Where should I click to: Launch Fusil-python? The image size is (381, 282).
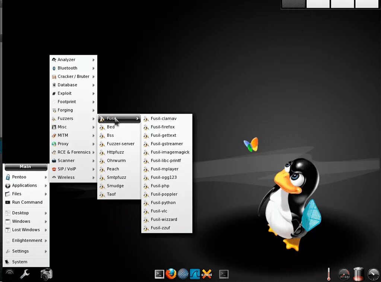[167, 203]
